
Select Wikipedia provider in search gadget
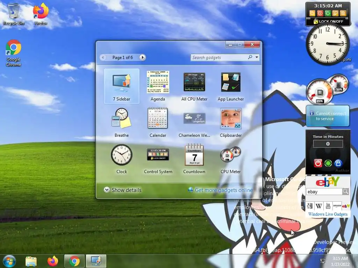tap(319, 206)
